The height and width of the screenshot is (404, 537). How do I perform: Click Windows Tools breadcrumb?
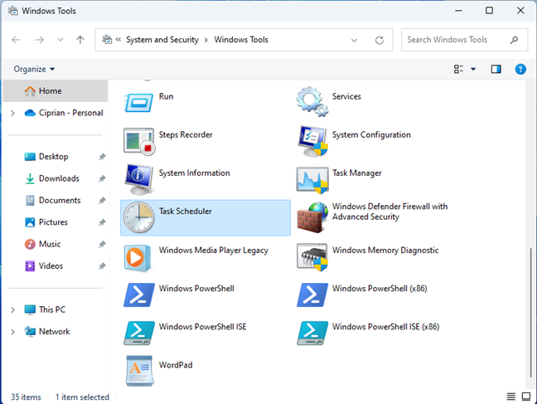point(241,40)
